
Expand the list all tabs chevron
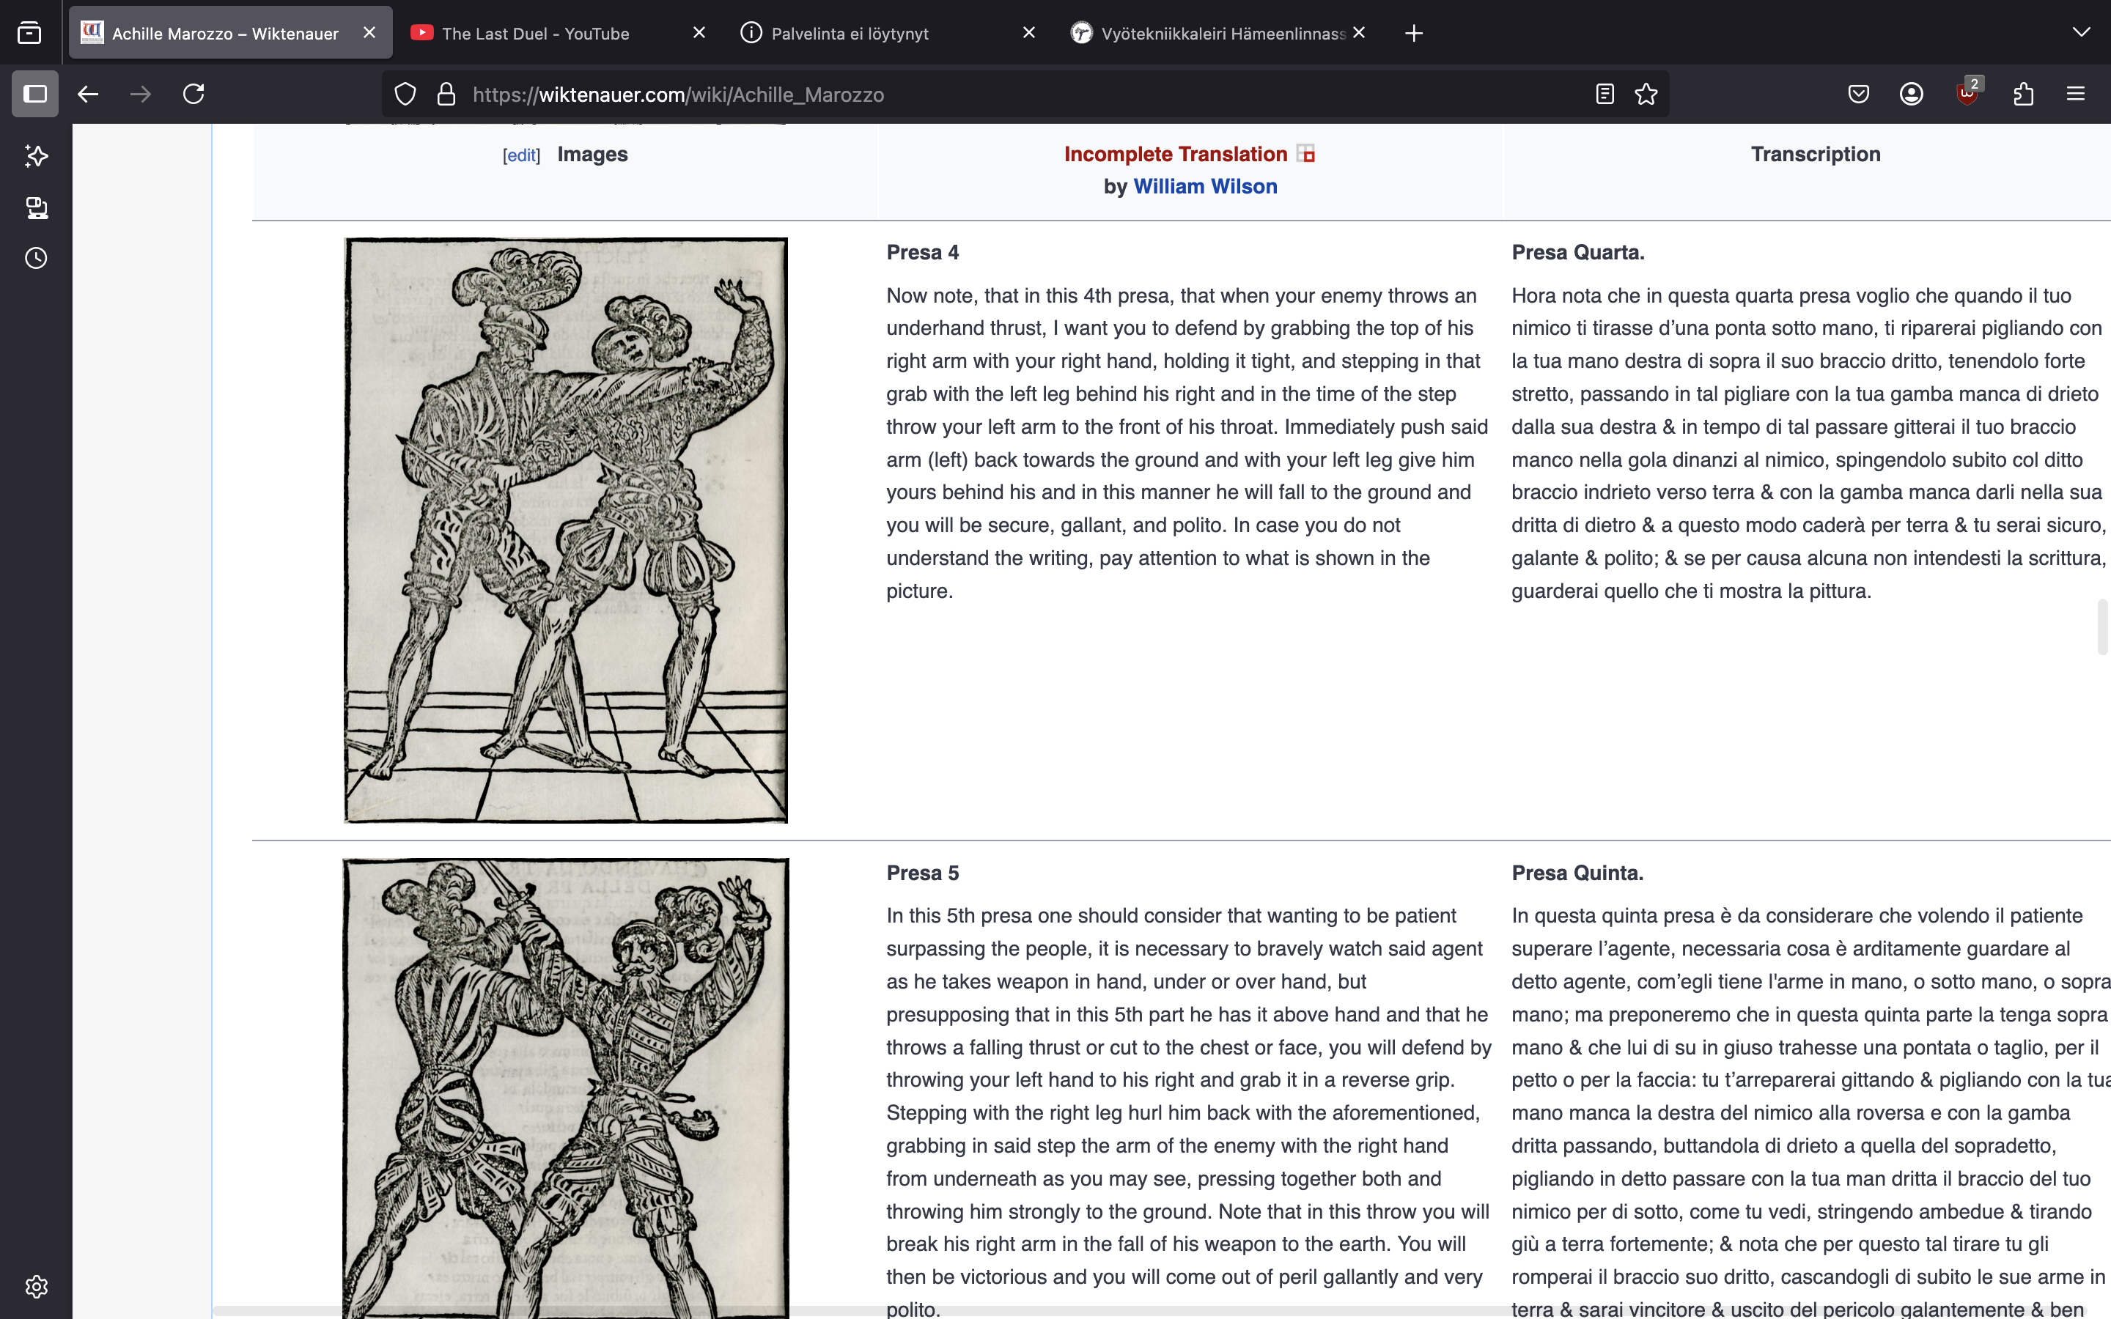[2082, 33]
